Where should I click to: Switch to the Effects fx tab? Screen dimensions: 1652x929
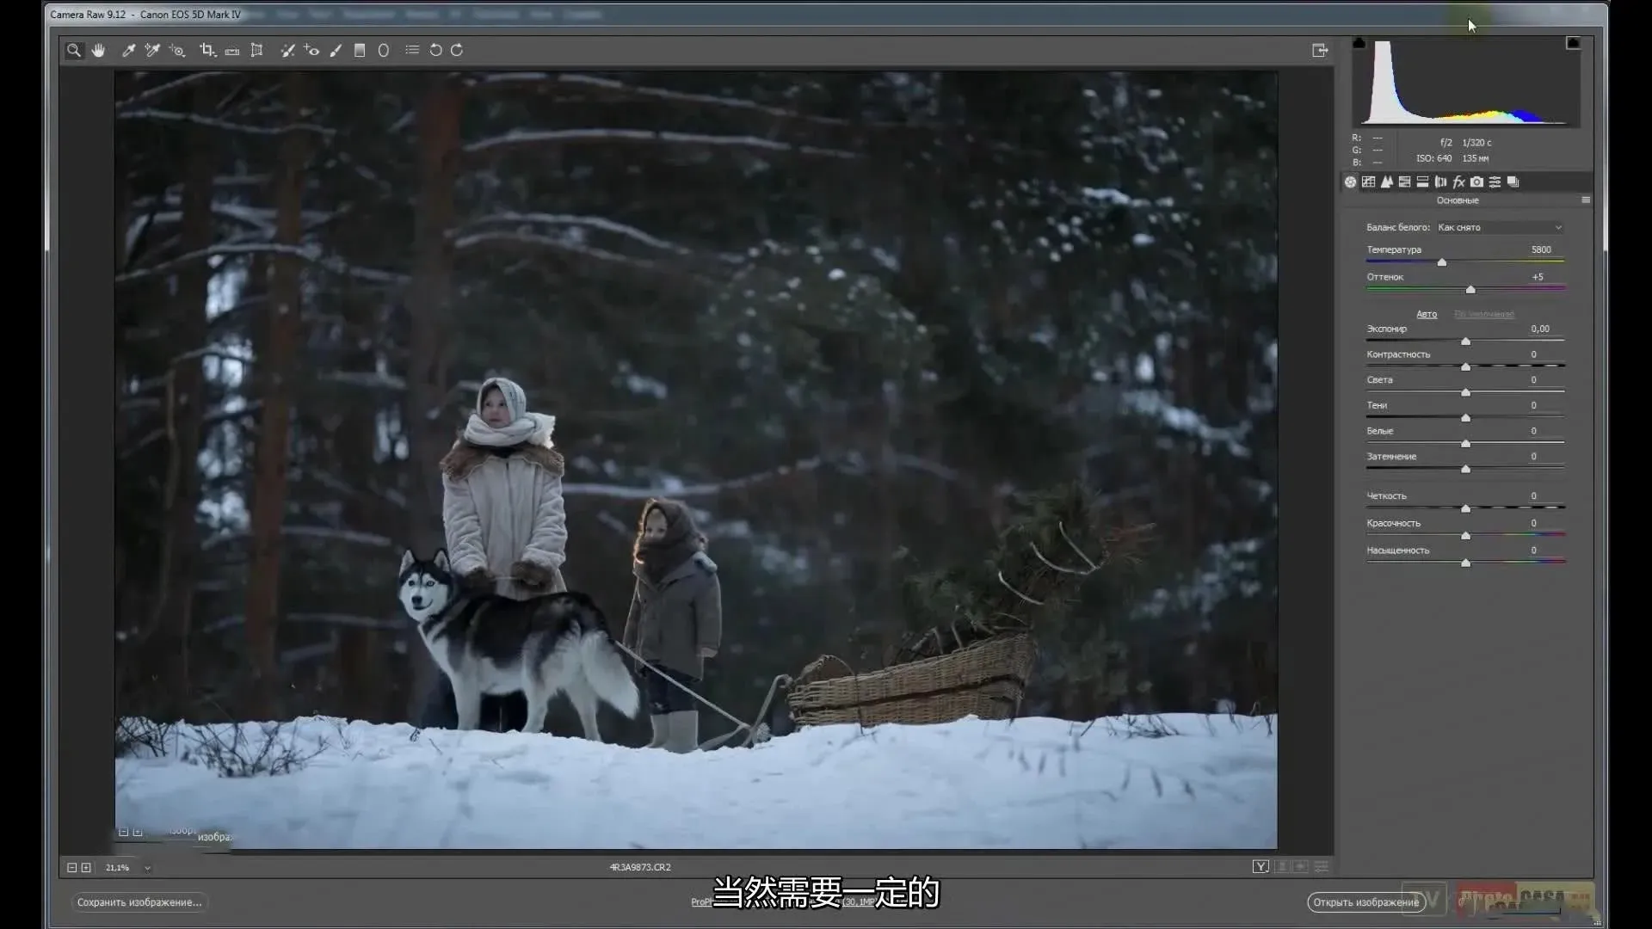[x=1458, y=182]
